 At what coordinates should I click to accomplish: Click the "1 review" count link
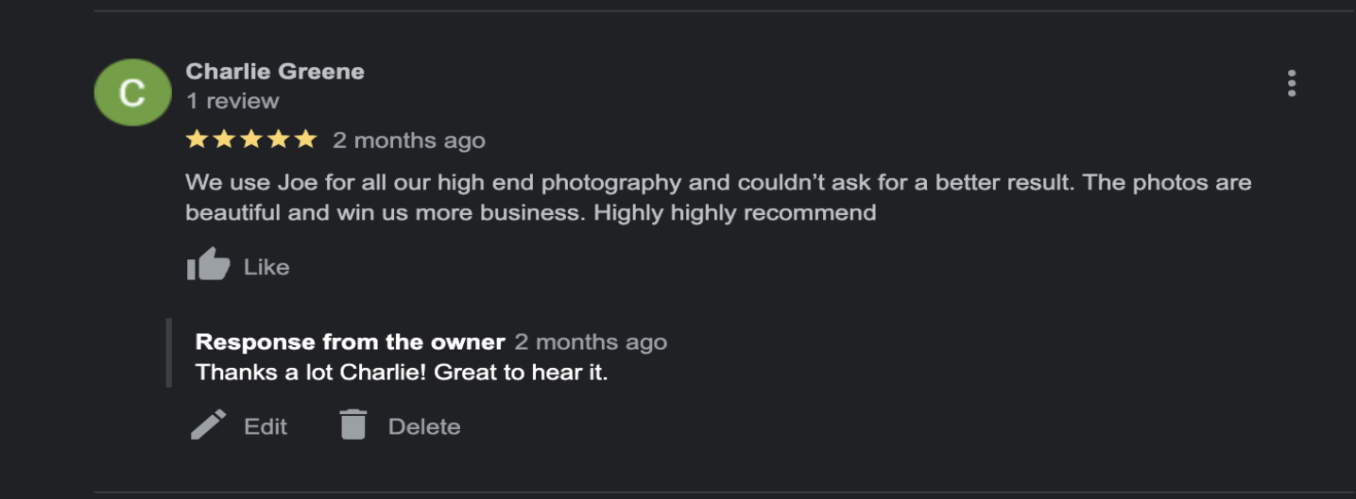tap(232, 101)
